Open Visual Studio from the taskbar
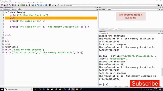The width and height of the screenshot is (163, 91). pyautogui.click(x=69, y=89)
